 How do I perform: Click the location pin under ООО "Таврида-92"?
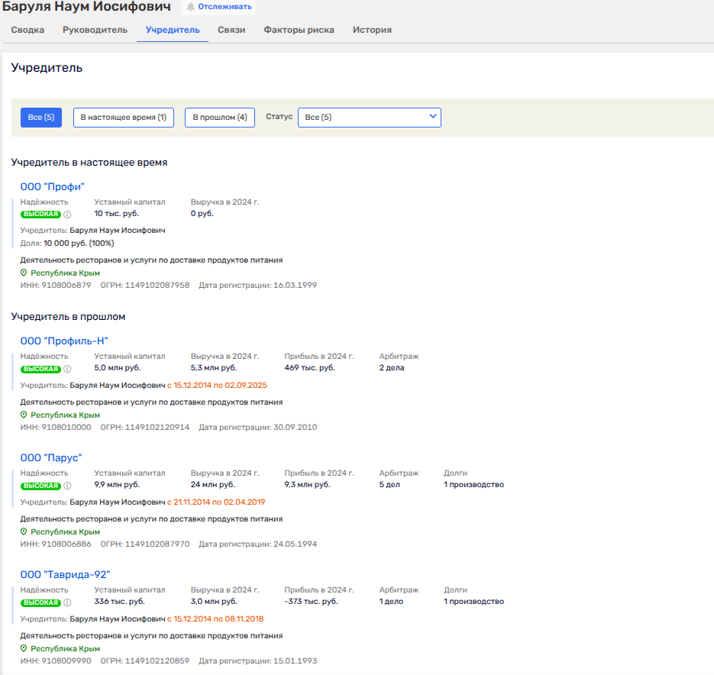(x=24, y=648)
